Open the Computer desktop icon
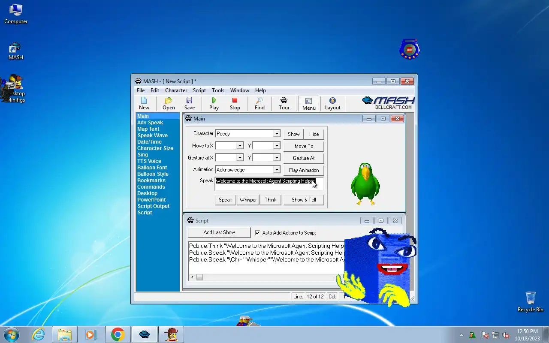 [x=16, y=14]
